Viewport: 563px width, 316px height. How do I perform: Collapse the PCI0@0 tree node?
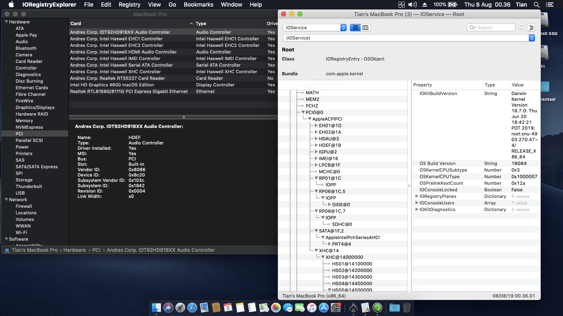coord(303,112)
